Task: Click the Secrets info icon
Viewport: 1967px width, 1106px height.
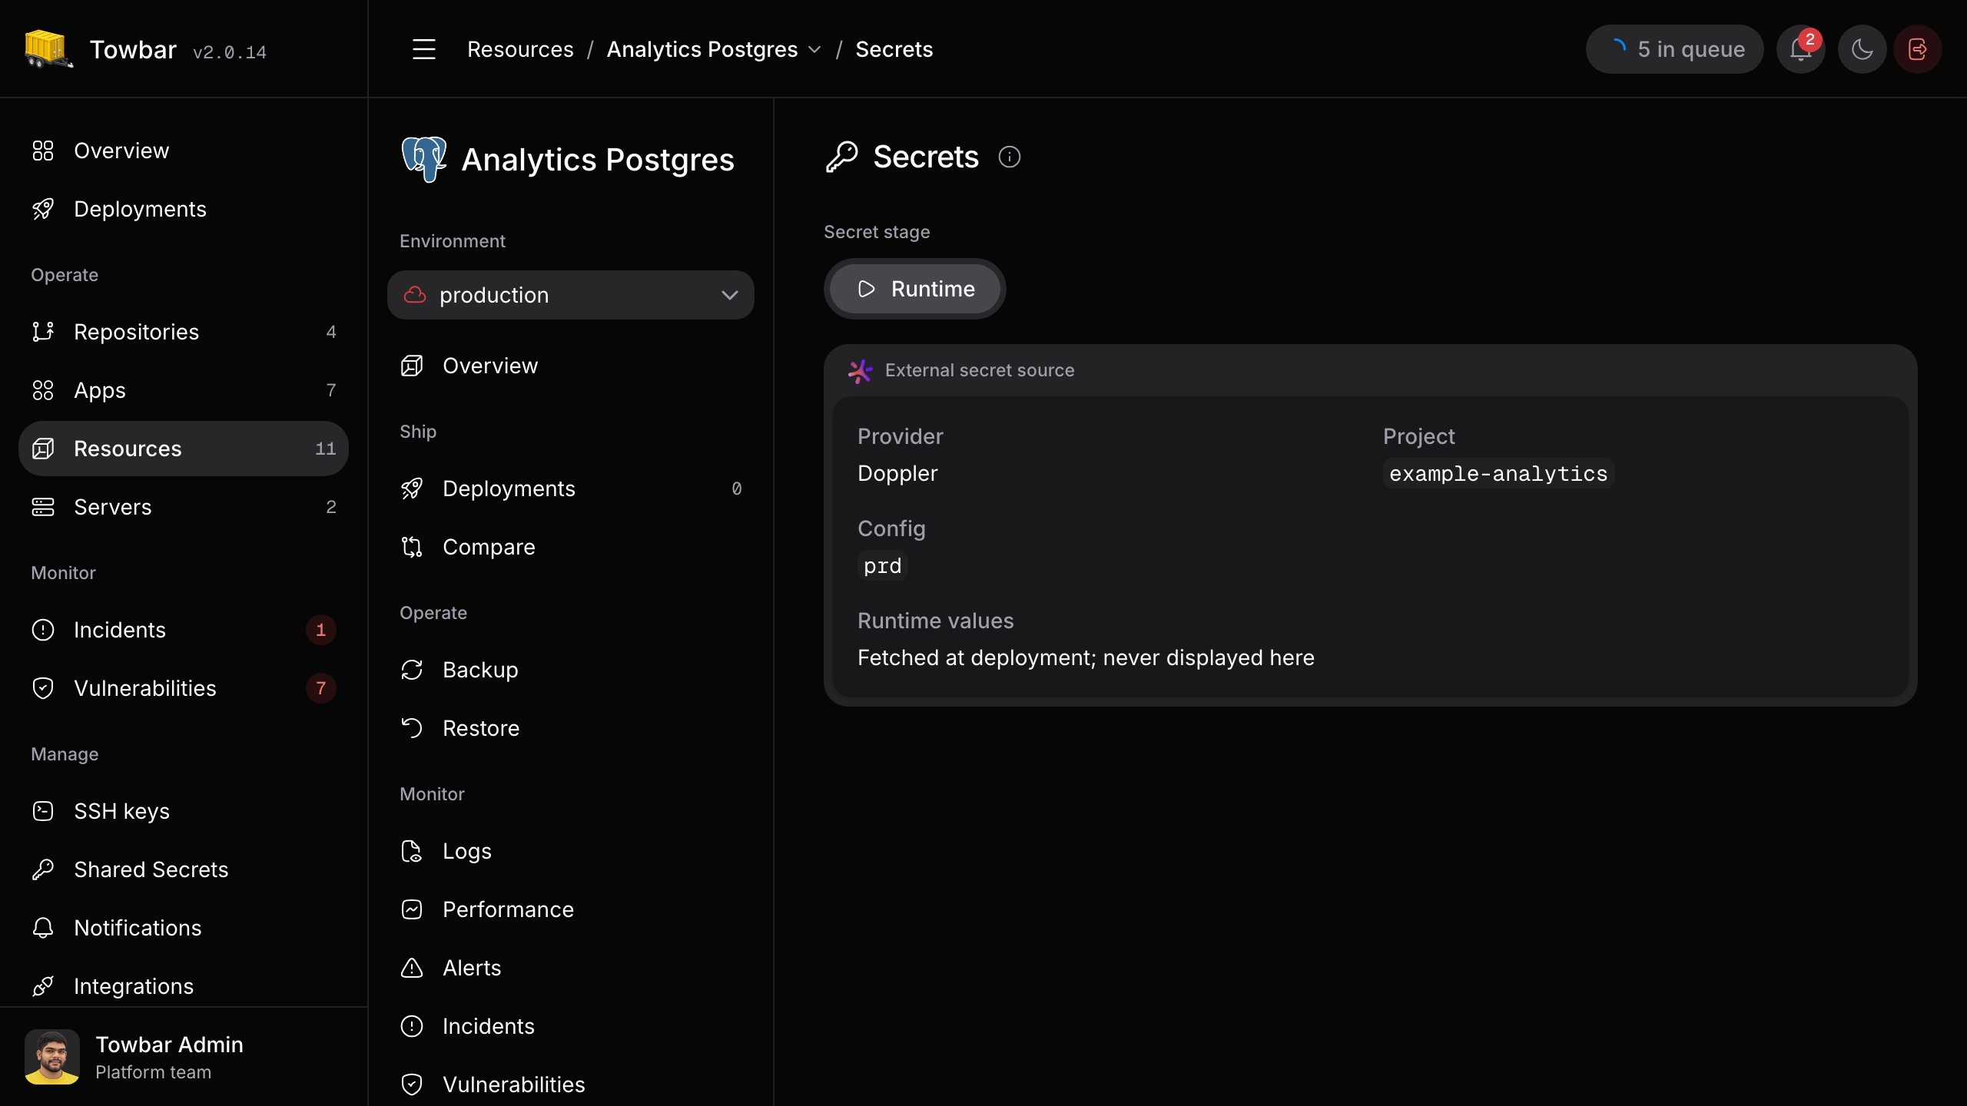Action: (x=1009, y=157)
